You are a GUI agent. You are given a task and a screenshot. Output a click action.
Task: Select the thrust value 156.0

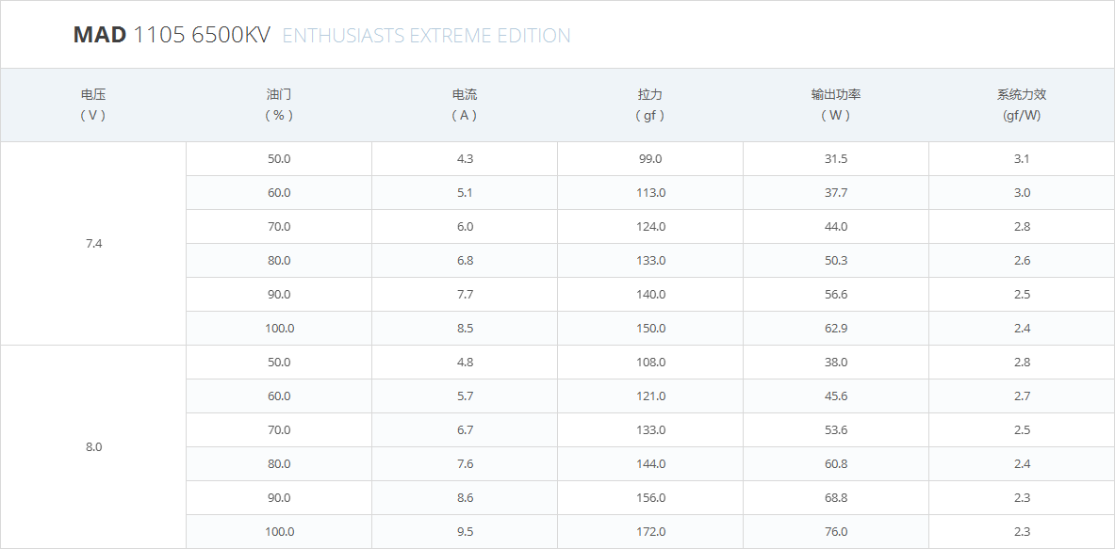[650, 498]
